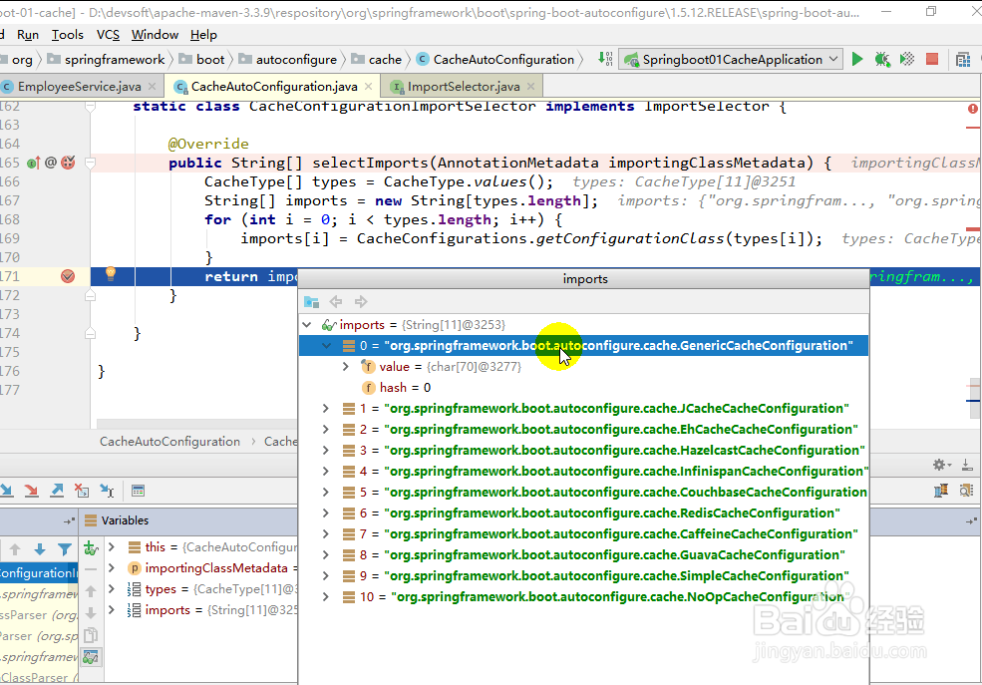
Task: Close the ImportSelector.java tab
Action: tap(531, 87)
